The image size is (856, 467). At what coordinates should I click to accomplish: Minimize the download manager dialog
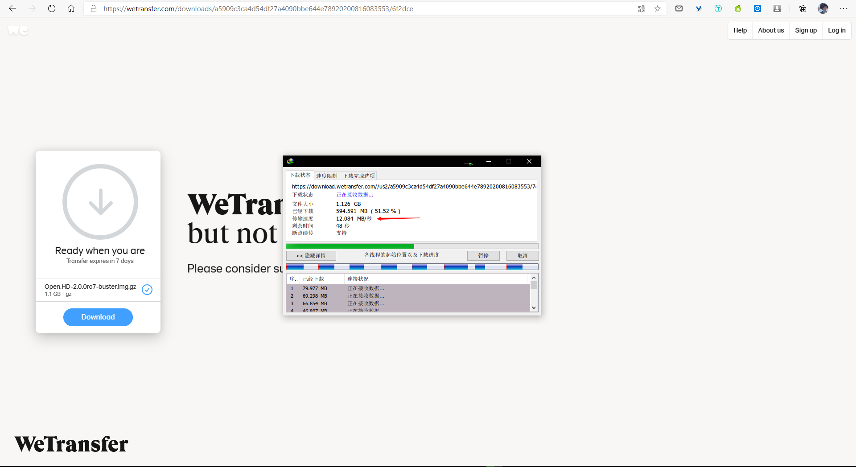pos(489,161)
